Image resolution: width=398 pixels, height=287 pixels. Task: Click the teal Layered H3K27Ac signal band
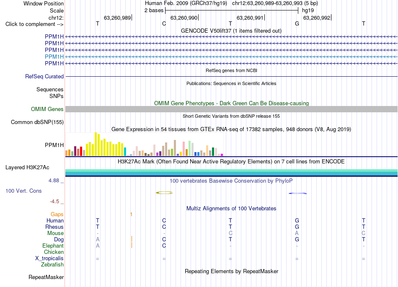coord(231,173)
